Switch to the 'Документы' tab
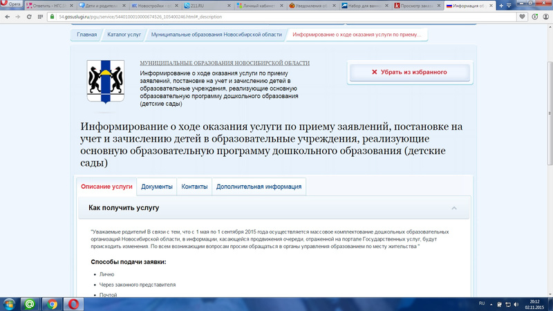553x311 pixels. click(156, 187)
